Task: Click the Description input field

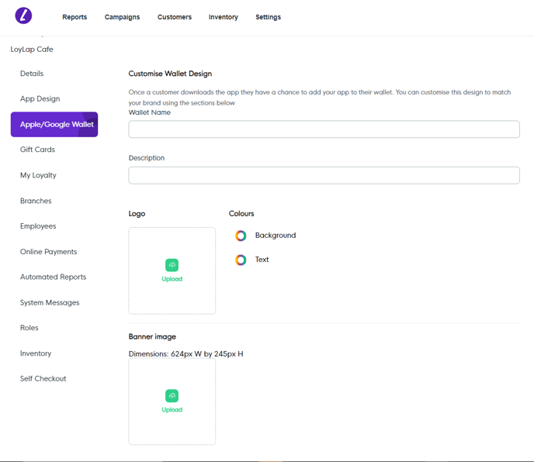Action: 324,175
